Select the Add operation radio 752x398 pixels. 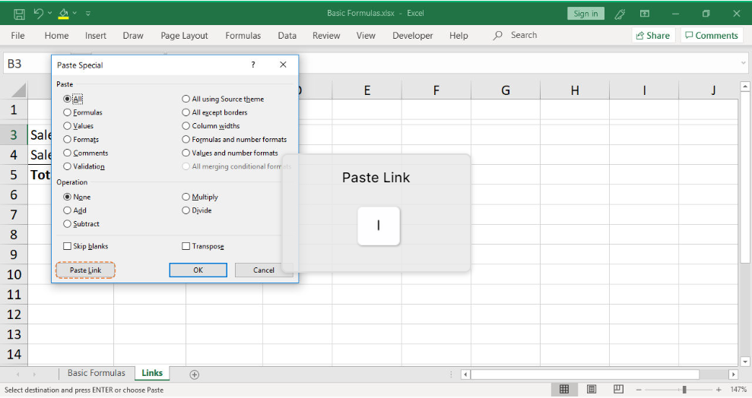point(75,210)
